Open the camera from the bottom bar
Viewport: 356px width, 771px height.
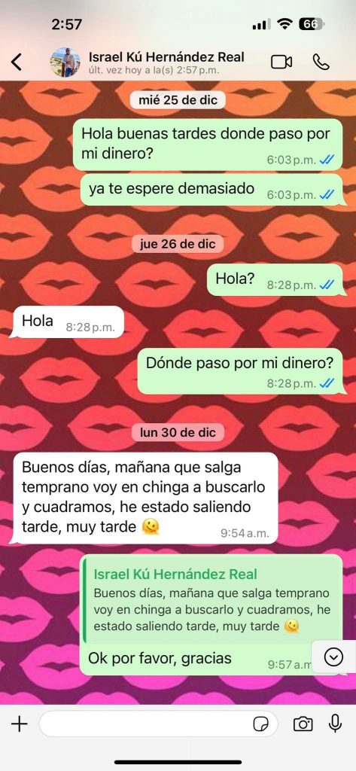click(303, 724)
